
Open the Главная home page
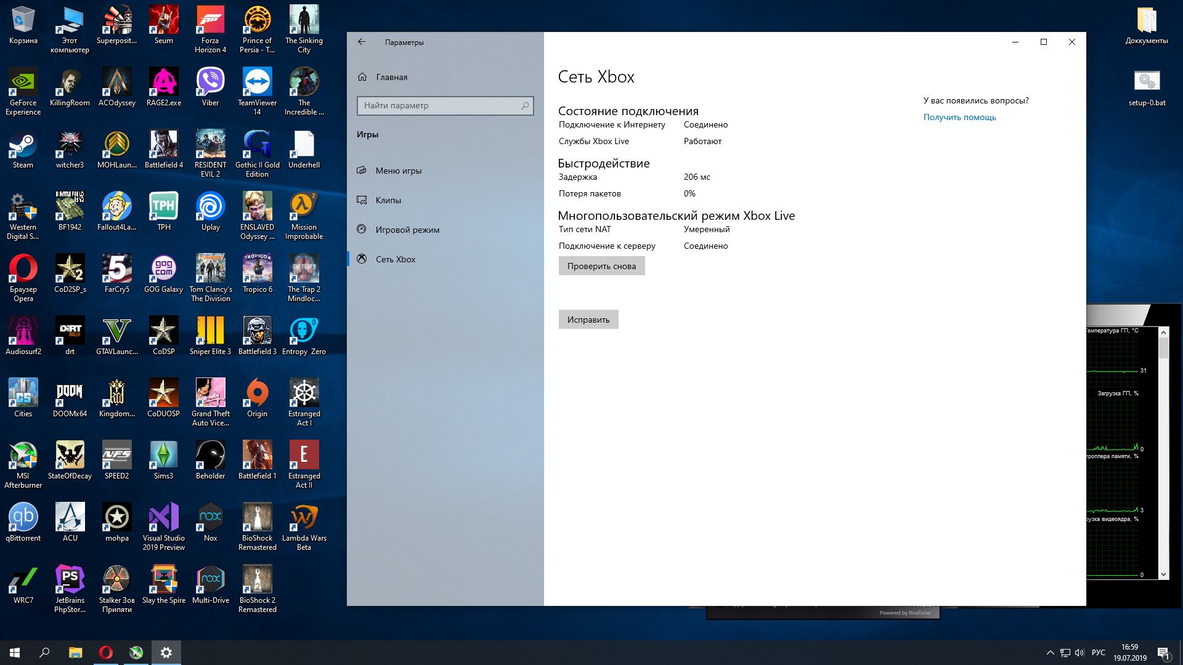click(x=391, y=77)
